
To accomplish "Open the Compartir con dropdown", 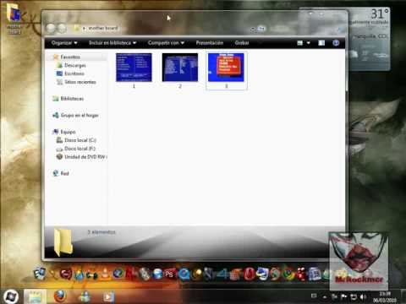I will pyautogui.click(x=166, y=43).
